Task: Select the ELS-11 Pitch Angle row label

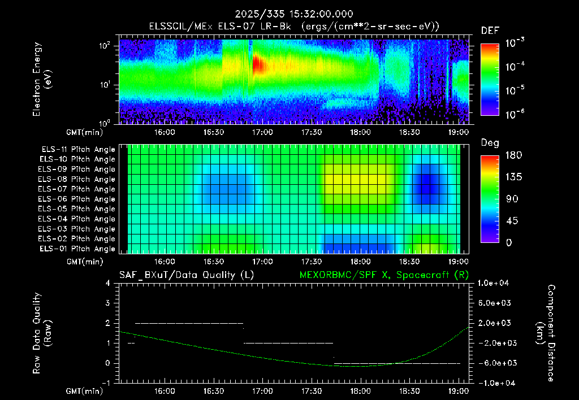Action: pyautogui.click(x=78, y=150)
